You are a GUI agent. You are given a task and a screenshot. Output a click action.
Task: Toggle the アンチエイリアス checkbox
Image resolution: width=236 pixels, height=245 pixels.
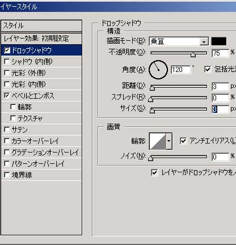pos(183,141)
